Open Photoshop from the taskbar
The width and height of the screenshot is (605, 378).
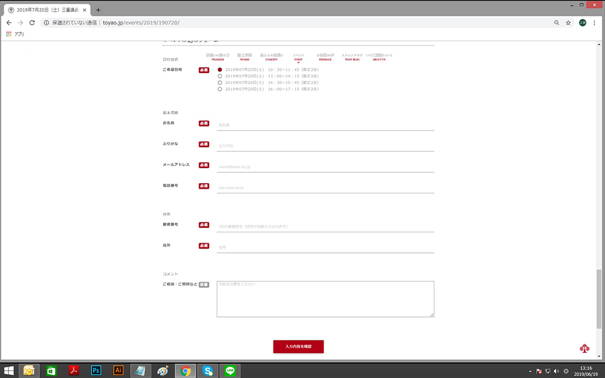(x=96, y=370)
